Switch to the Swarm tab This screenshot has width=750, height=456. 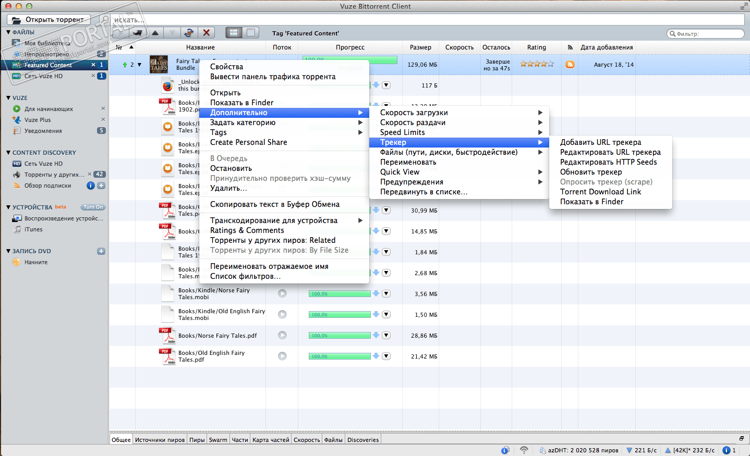(x=218, y=440)
